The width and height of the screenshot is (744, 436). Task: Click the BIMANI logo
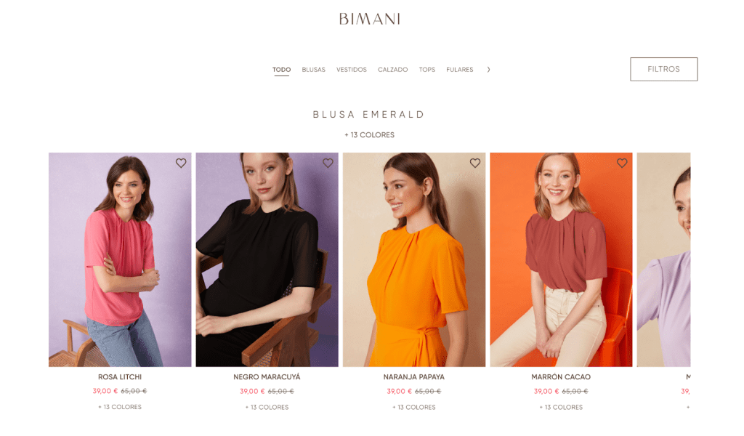coord(370,19)
